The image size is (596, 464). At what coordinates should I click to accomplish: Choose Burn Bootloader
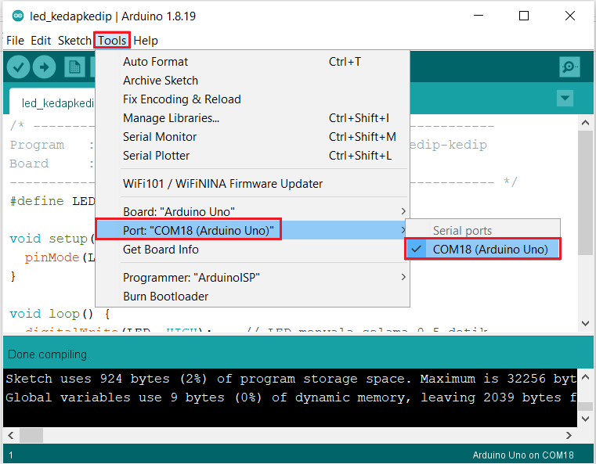(252, 297)
